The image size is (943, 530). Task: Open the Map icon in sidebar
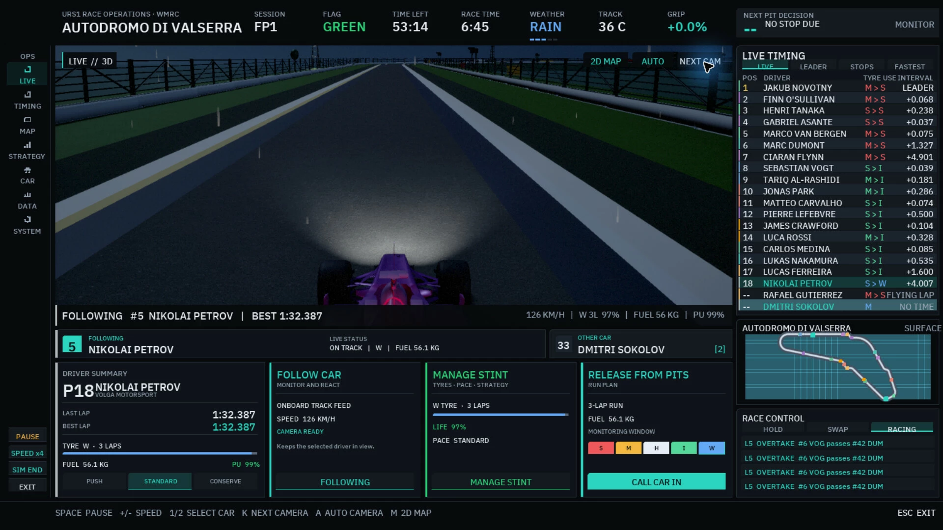[28, 120]
